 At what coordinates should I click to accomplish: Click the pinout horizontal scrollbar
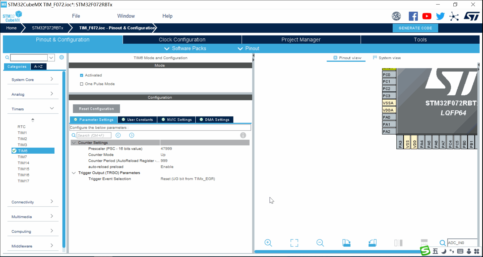tap(338, 251)
